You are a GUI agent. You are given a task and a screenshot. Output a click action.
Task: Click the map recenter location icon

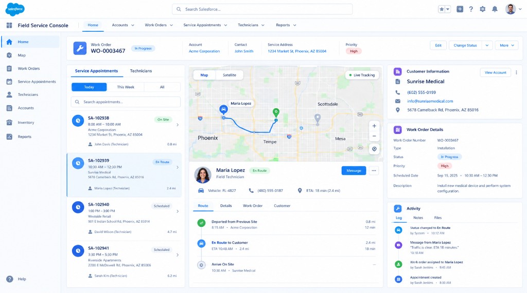pos(374,149)
